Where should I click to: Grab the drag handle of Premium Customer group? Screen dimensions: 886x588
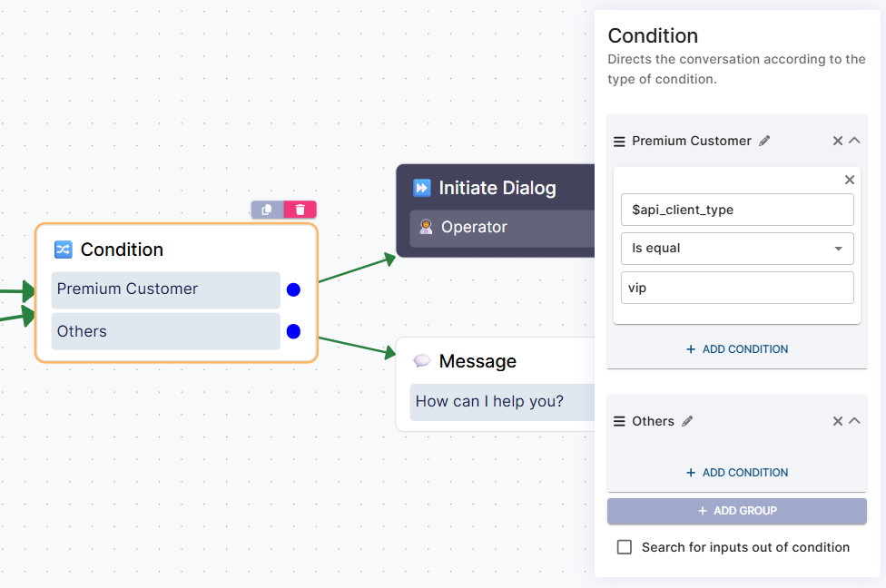pos(619,142)
